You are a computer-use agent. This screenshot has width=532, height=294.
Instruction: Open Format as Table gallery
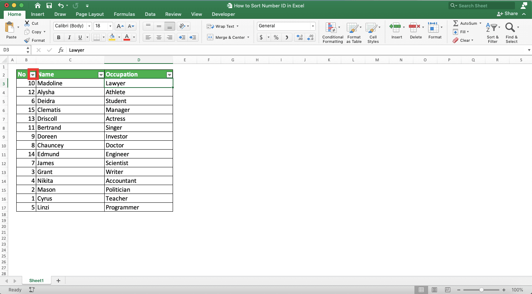tap(354, 33)
